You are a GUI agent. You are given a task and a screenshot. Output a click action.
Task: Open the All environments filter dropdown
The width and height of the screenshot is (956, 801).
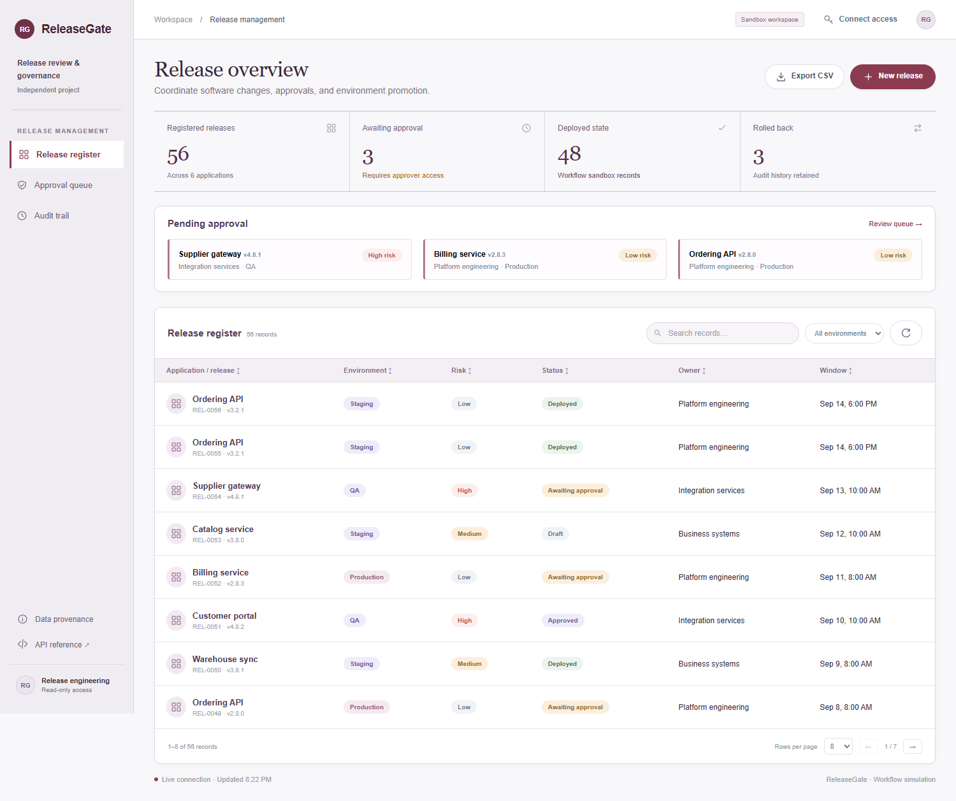[844, 333]
